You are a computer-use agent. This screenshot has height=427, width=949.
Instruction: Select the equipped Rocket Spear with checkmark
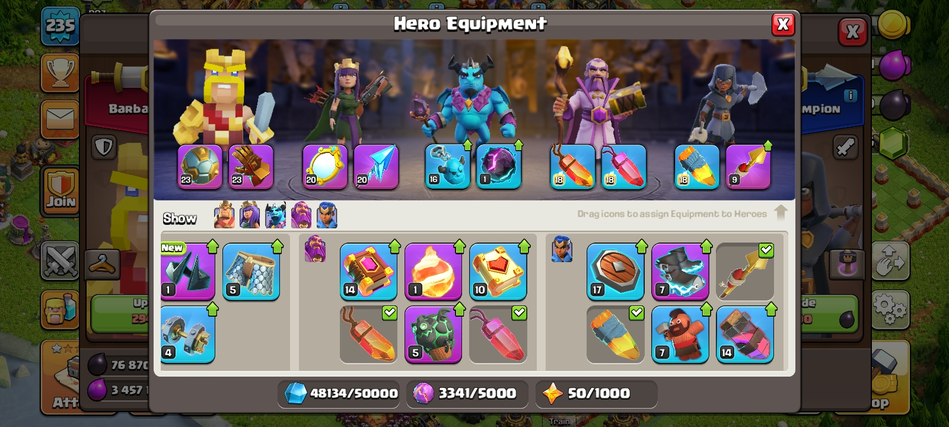click(x=745, y=271)
